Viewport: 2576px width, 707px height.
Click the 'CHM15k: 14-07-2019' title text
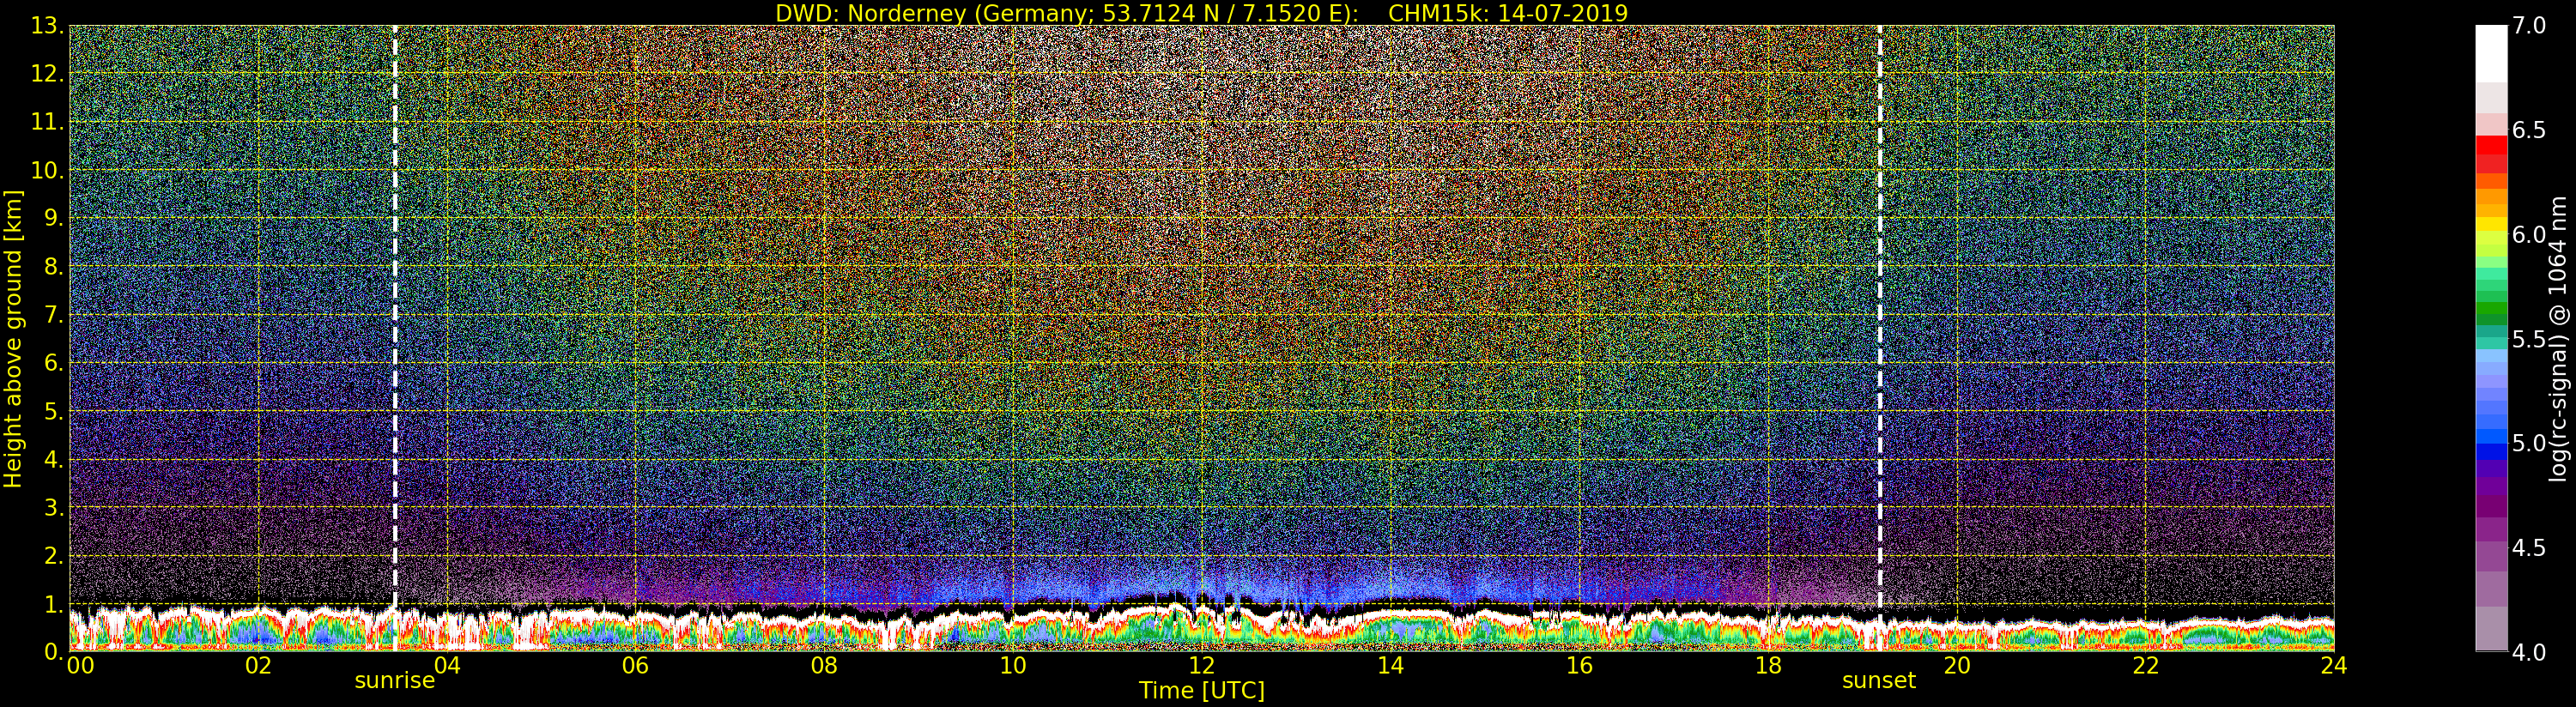[x=1508, y=13]
